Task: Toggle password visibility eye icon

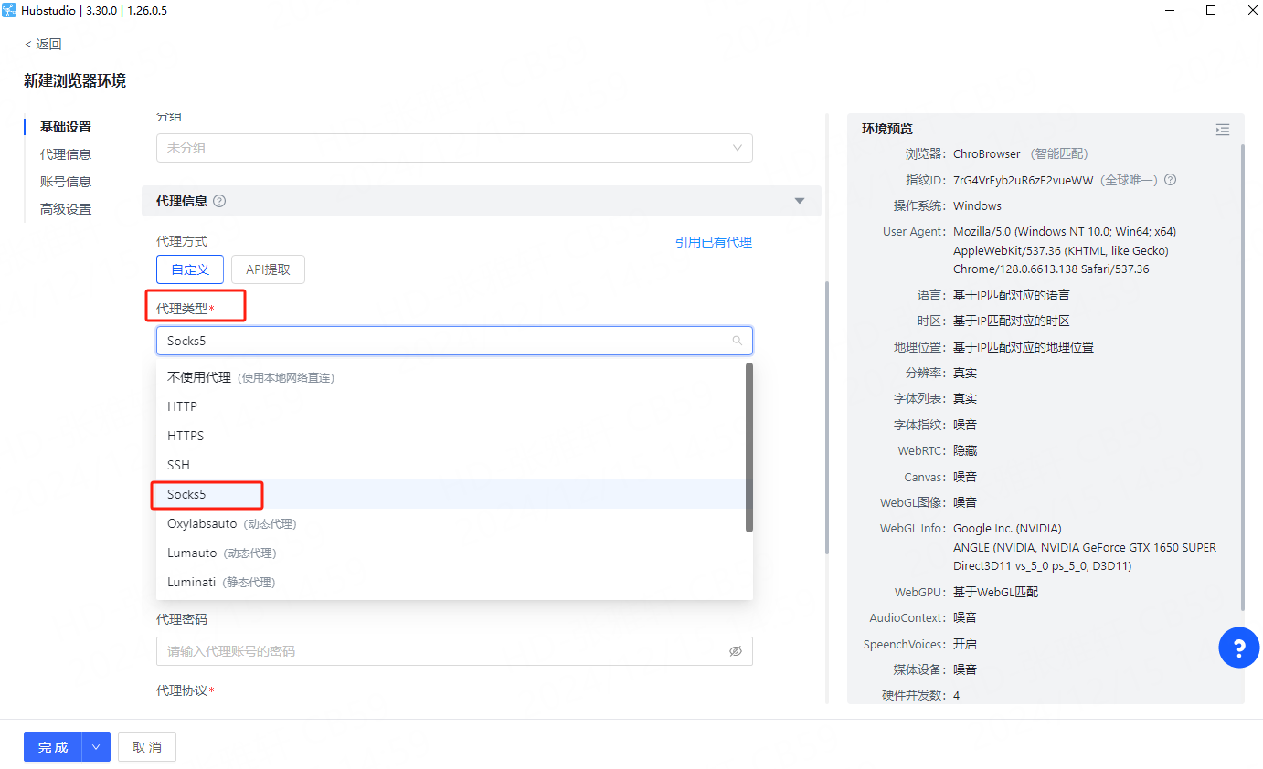Action: 735,651
